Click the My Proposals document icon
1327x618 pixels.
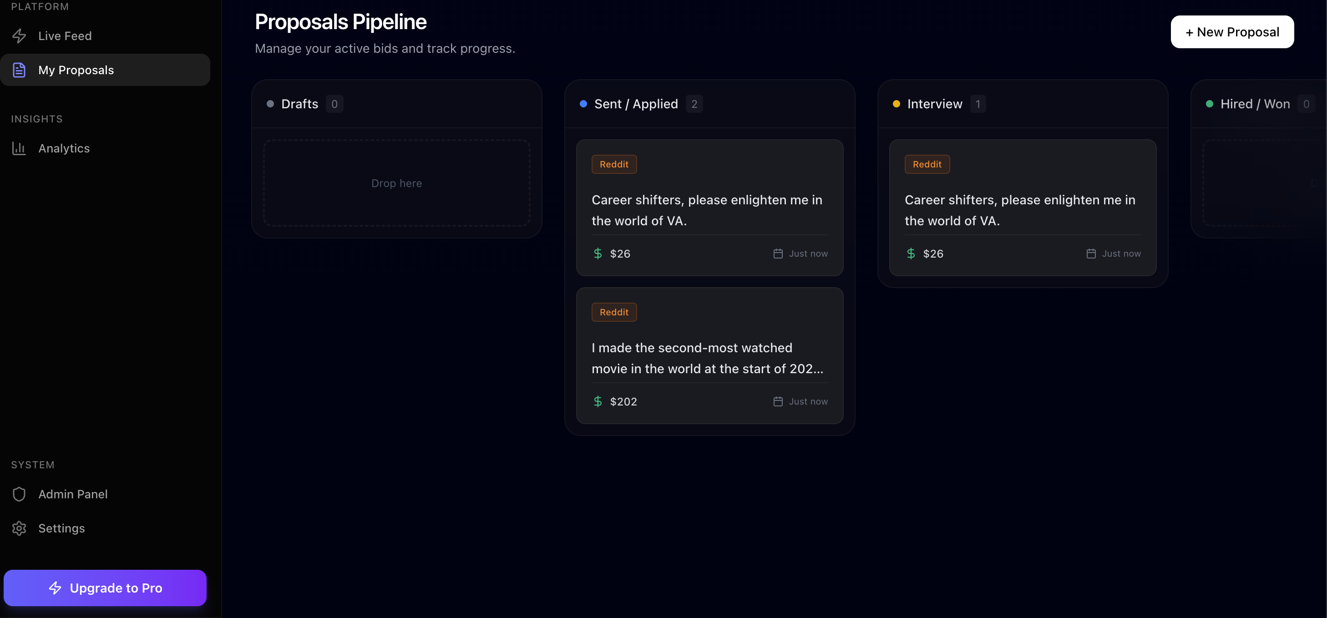(x=19, y=70)
